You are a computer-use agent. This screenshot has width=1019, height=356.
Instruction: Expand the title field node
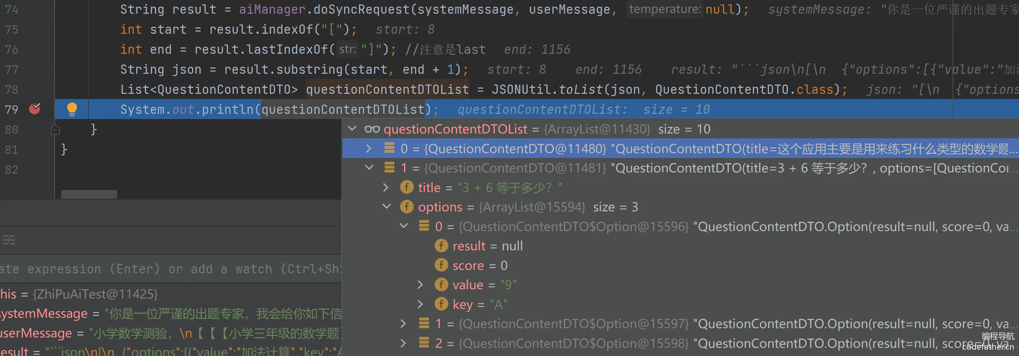point(386,187)
